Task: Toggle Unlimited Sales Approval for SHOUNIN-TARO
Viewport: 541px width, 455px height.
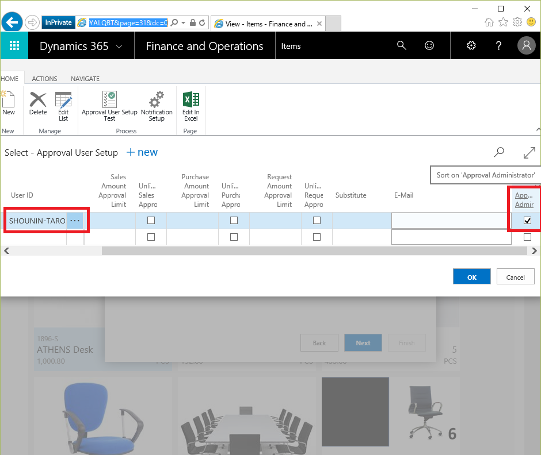Action: pos(151,221)
